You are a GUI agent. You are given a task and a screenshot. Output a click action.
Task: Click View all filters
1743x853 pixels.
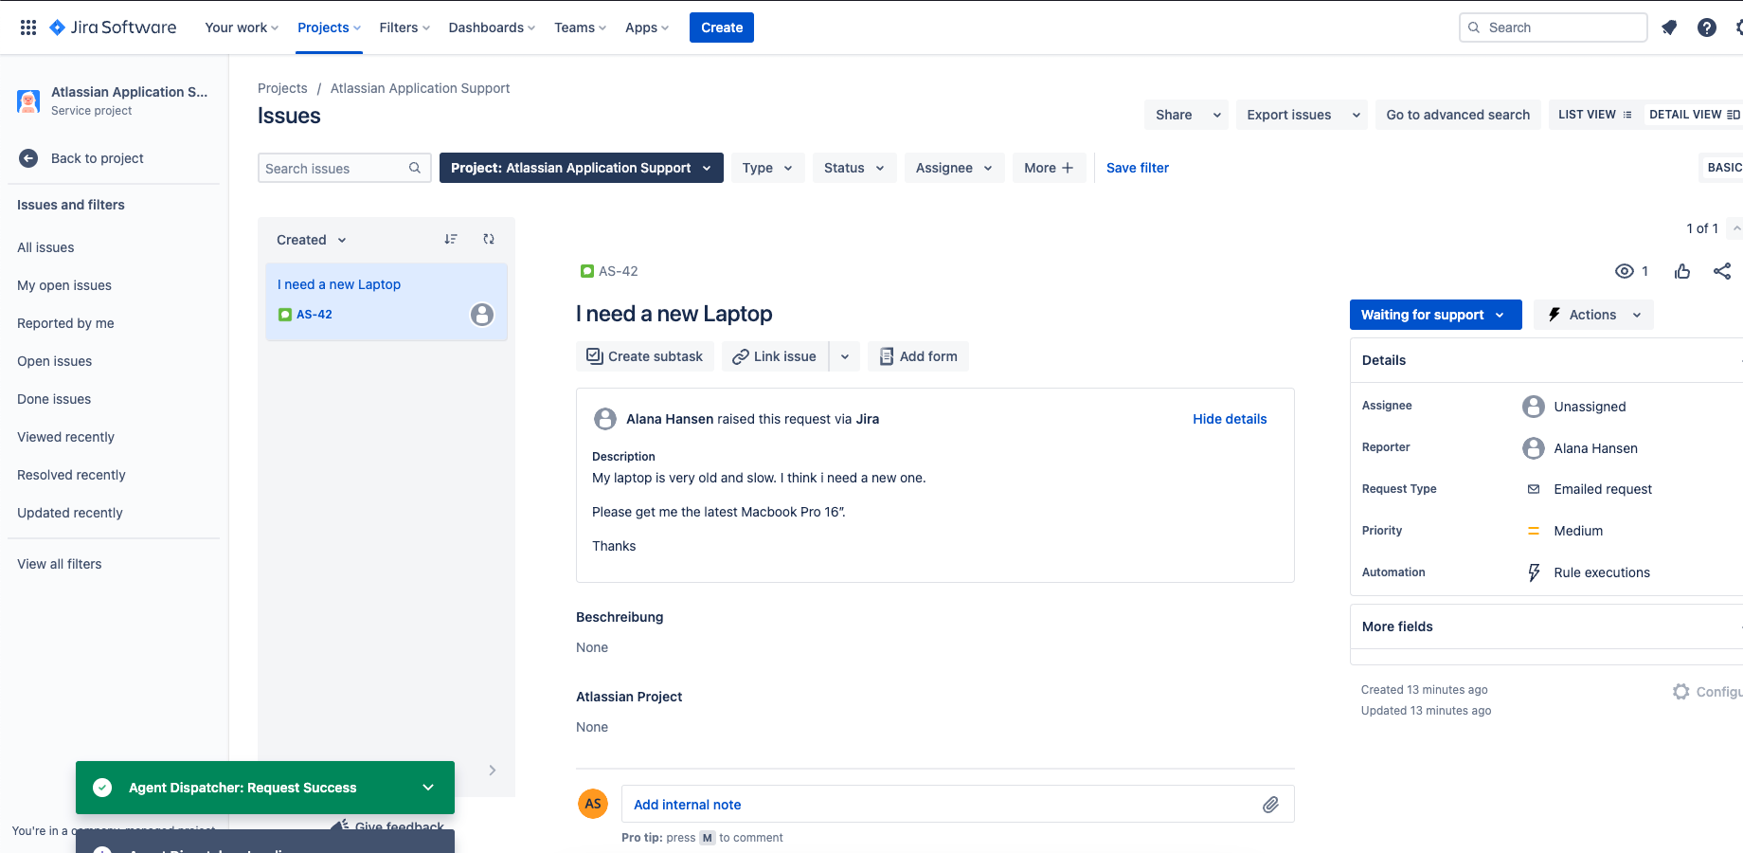[x=60, y=564]
